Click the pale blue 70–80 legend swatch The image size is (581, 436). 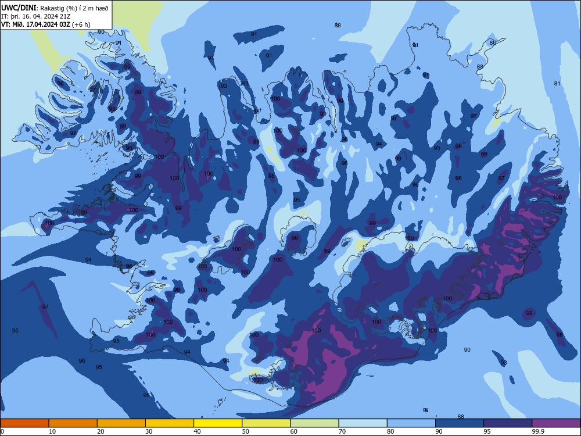coord(363,423)
